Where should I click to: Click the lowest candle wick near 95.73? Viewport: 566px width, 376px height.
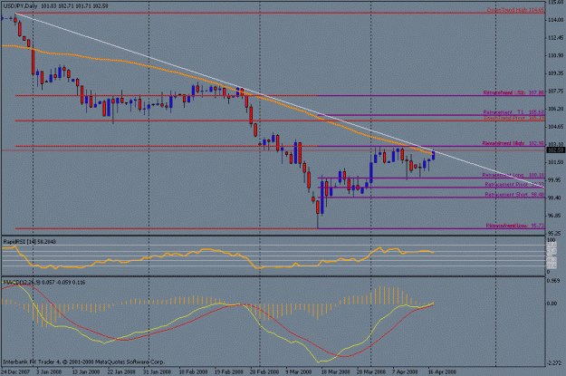318,221
